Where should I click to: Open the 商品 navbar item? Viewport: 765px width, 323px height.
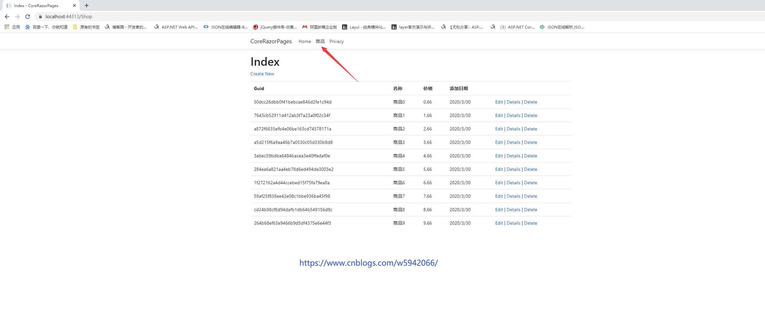320,41
